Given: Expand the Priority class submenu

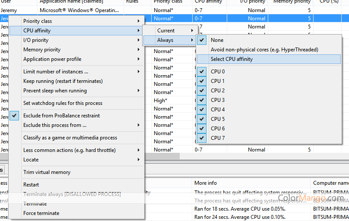Looking at the screenshot, I should (76, 21).
